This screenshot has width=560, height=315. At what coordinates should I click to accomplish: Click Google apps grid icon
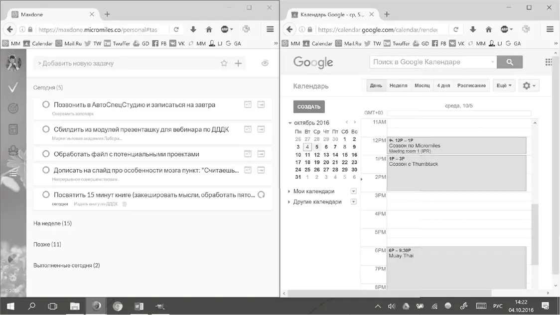pyautogui.click(x=549, y=62)
